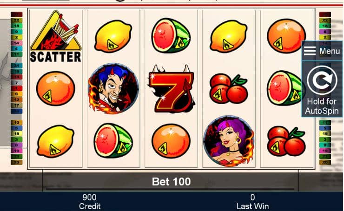This screenshot has width=344, height=211.
Task: Select the orange payline 12 marker
Action: (x=16, y=100)
